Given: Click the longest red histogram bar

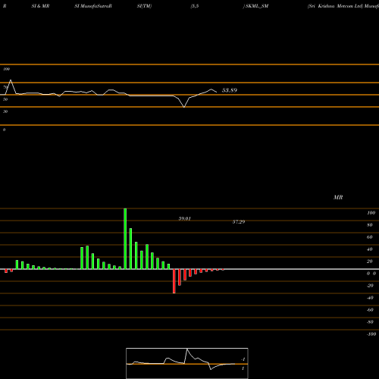Looking at the screenshot, I should pos(174,281).
